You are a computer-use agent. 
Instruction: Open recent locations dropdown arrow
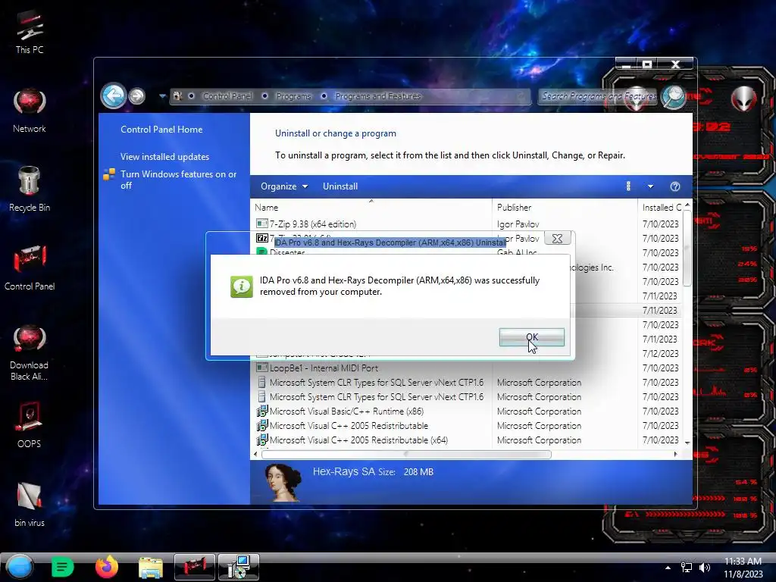(162, 96)
